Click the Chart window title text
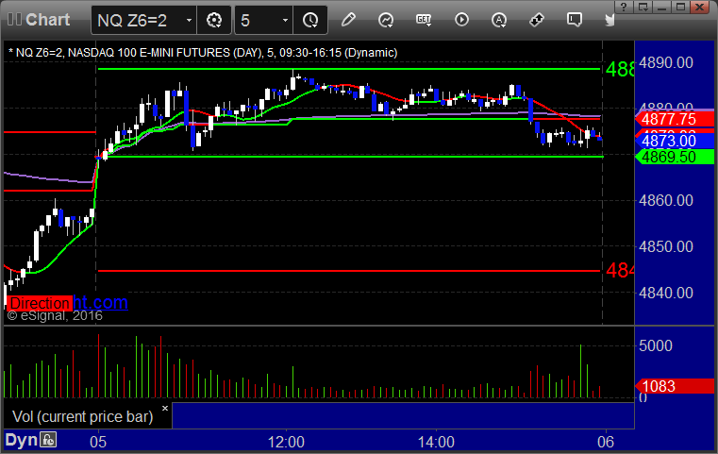 pos(47,20)
